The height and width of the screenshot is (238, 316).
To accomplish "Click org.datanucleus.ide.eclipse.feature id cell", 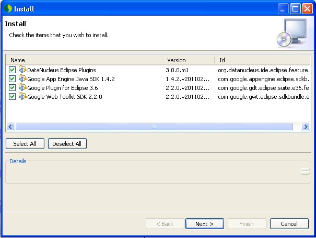I will [x=264, y=70].
